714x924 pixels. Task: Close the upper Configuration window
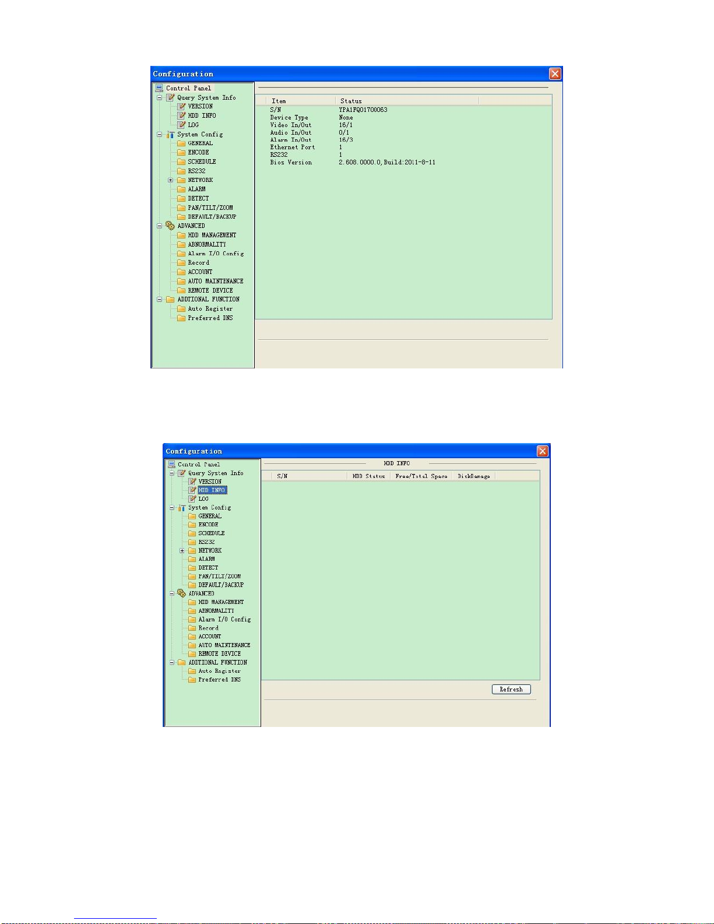[x=555, y=73]
